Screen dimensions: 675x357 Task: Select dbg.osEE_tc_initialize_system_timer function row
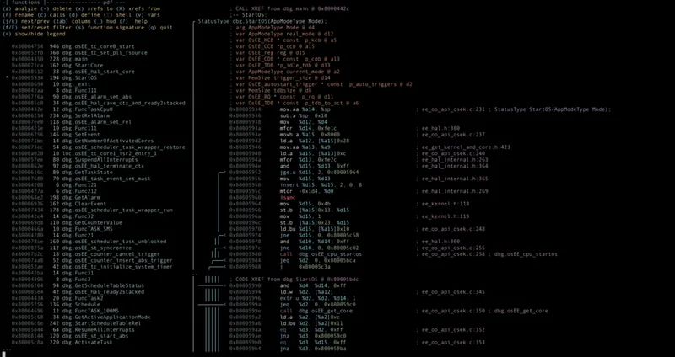coord(92,267)
